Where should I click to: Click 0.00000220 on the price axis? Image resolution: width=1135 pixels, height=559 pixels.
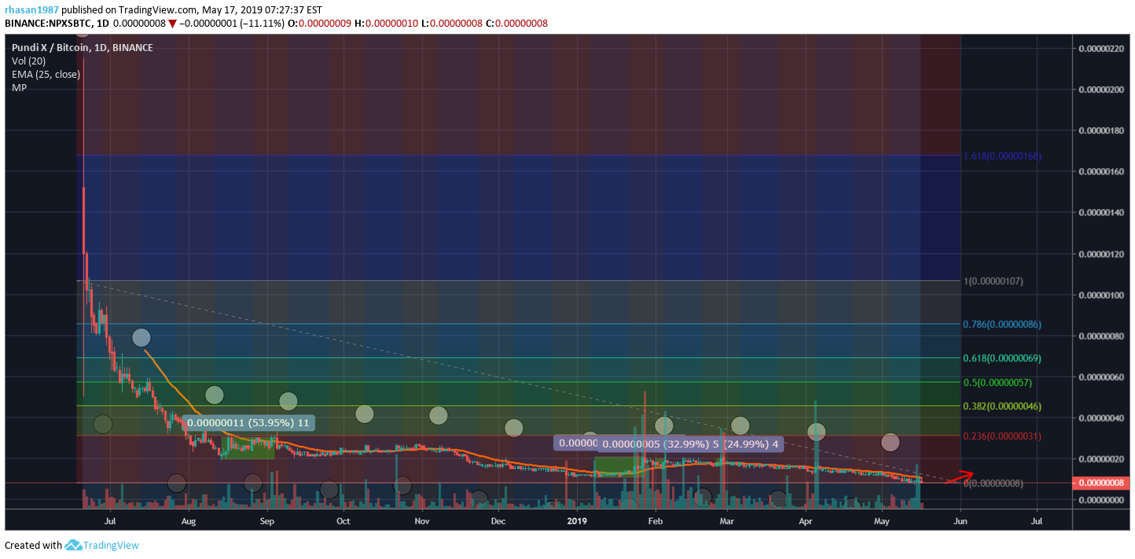point(1102,49)
